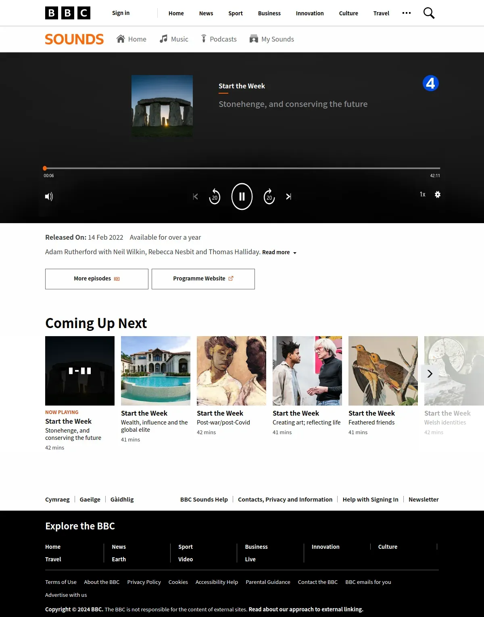Click the BBC logo in the header
Image resolution: width=484 pixels, height=617 pixels.
[68, 13]
